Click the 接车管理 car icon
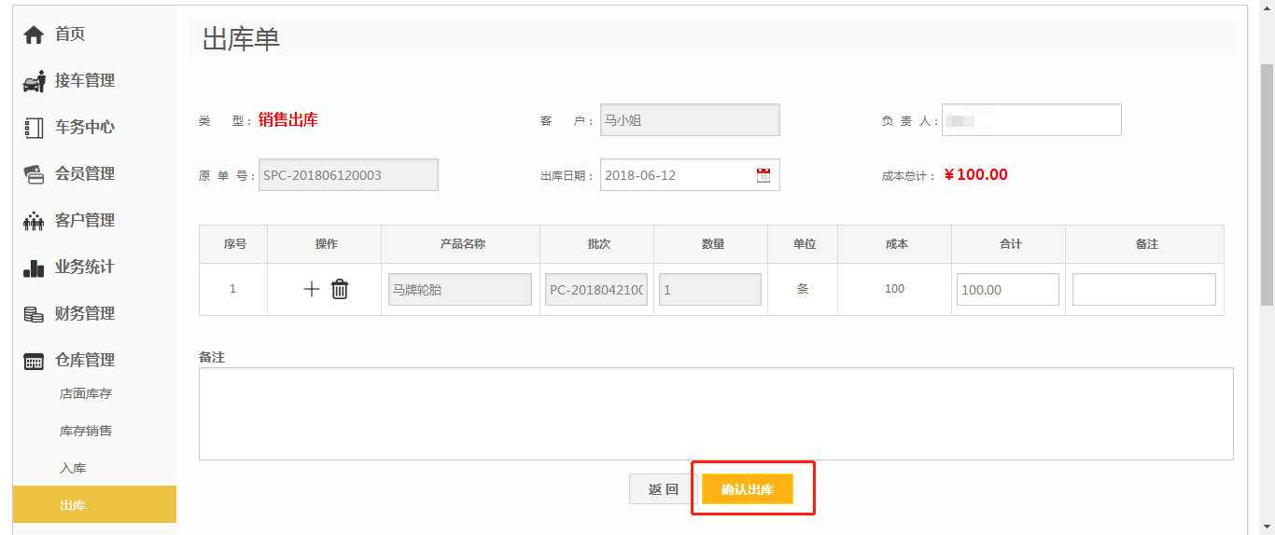 click(34, 82)
